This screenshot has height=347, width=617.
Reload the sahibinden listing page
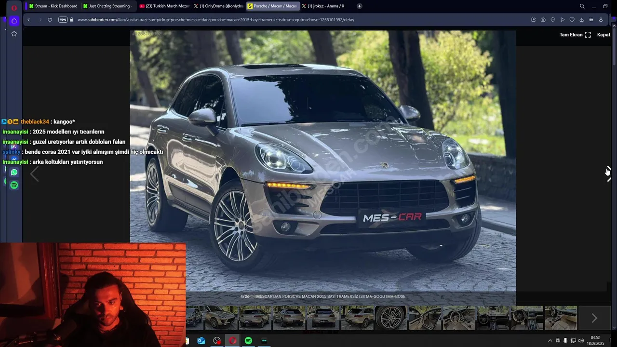tap(50, 20)
